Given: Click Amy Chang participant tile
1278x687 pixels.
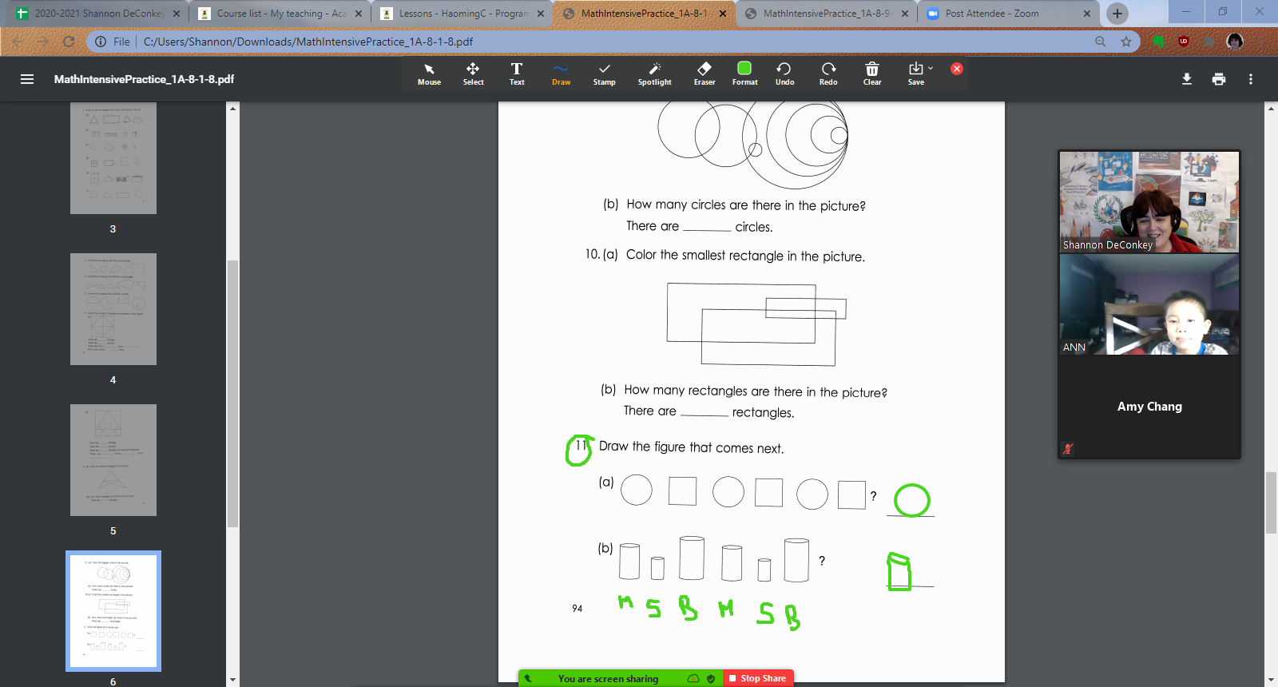Looking at the screenshot, I should coord(1149,407).
